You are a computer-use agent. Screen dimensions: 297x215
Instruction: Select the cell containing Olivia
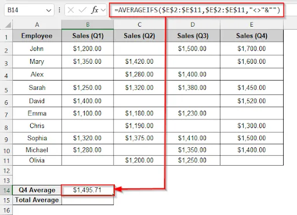click(x=37, y=161)
